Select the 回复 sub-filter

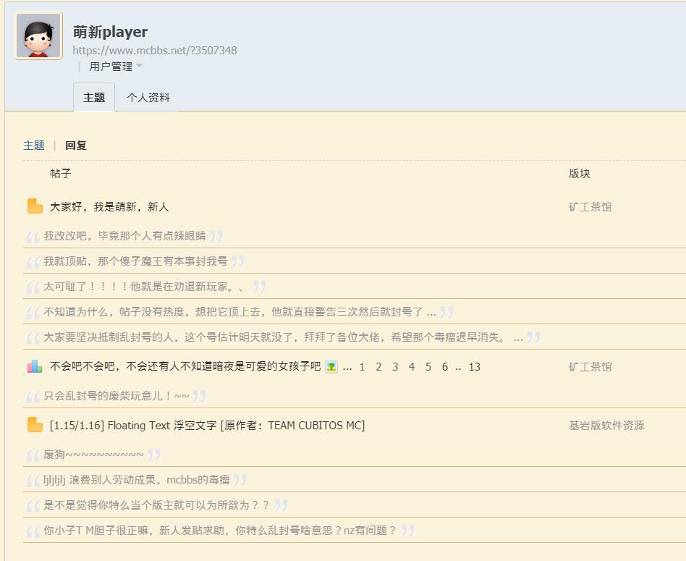pyautogui.click(x=76, y=145)
